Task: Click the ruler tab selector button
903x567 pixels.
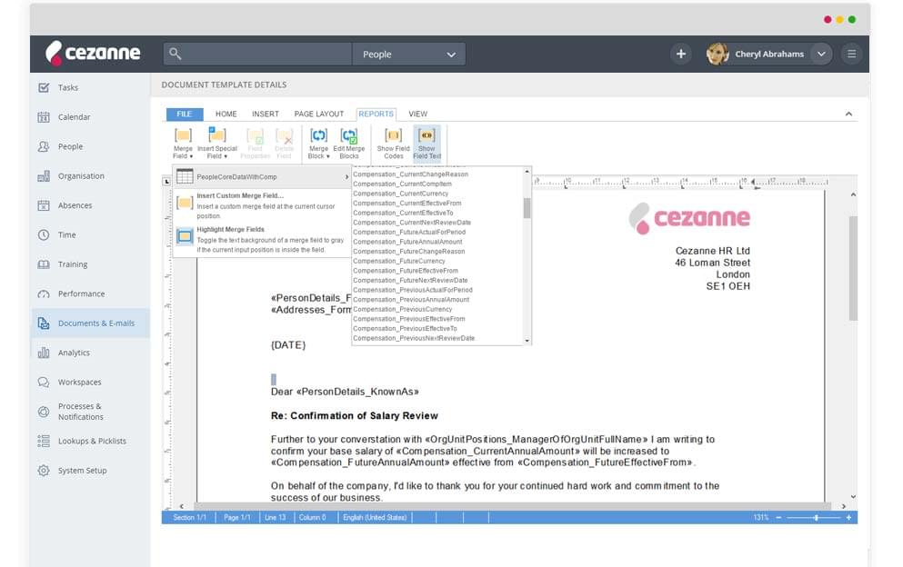Action: point(167,182)
